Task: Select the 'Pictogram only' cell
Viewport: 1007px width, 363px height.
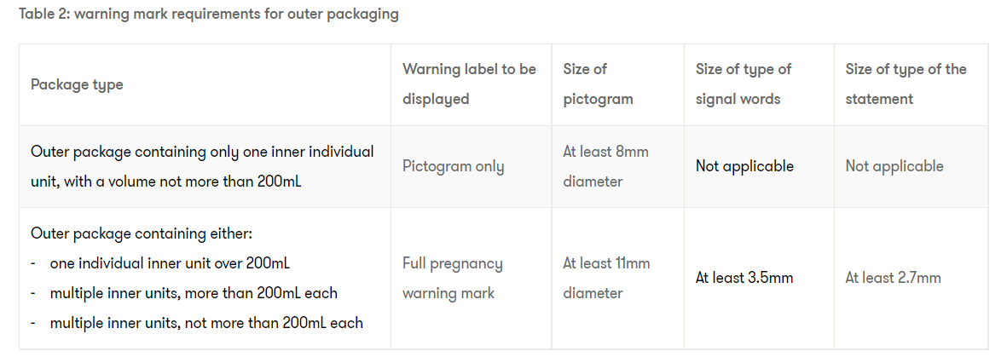Action: click(453, 166)
